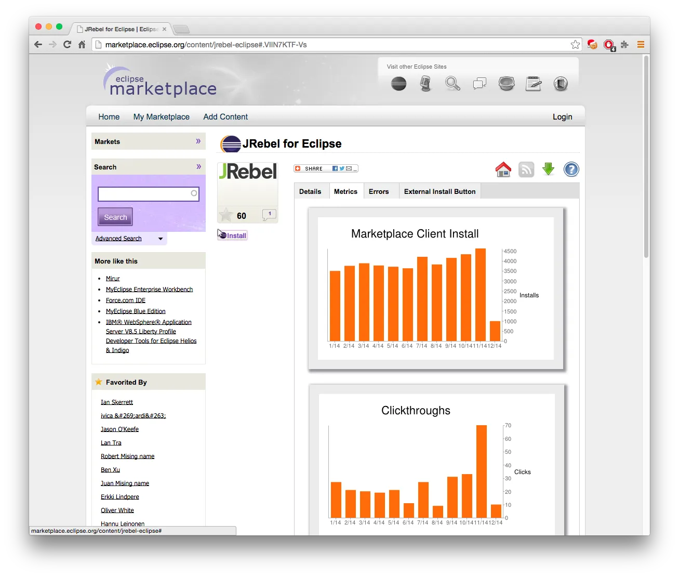The width and height of the screenshot is (679, 577).
Task: Click the red house homepage icon
Action: (503, 169)
